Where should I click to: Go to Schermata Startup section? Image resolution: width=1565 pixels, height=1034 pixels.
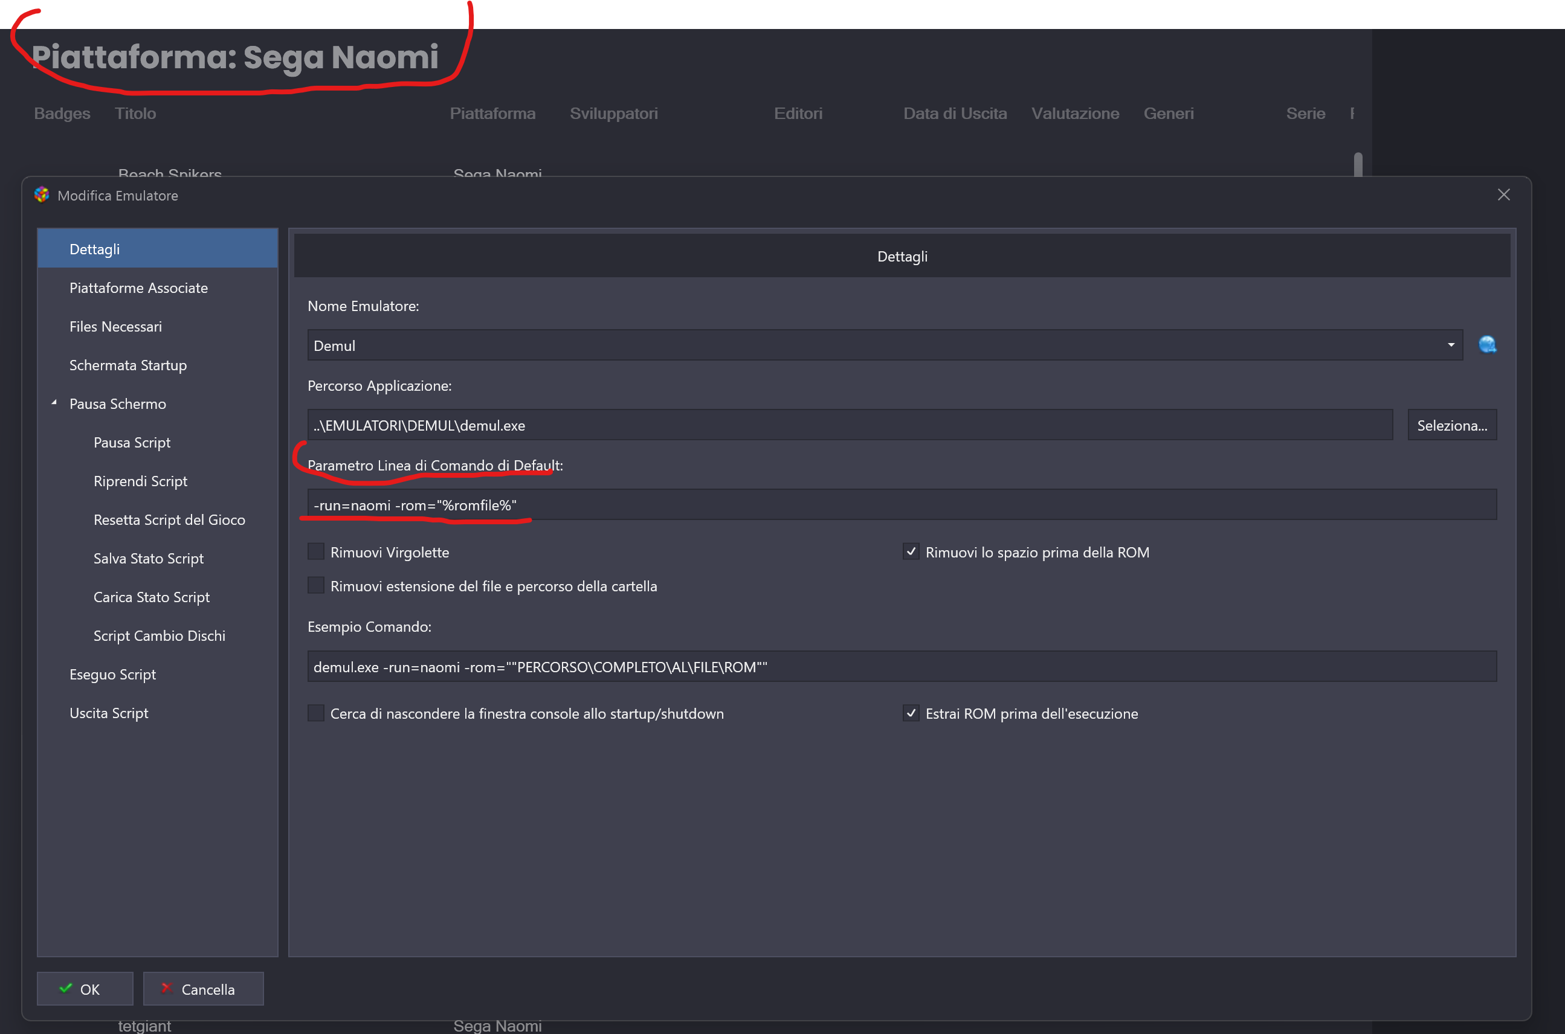pyautogui.click(x=158, y=365)
